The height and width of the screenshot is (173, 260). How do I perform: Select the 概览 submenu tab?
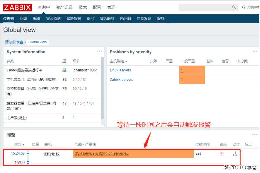(36, 19)
